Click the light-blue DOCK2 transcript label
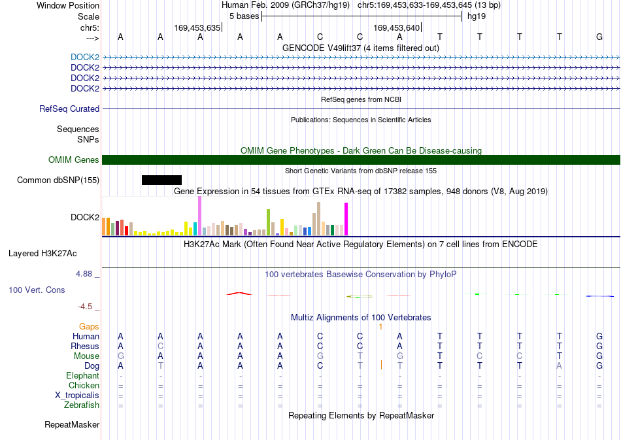The width and height of the screenshot is (621, 440). pos(85,58)
